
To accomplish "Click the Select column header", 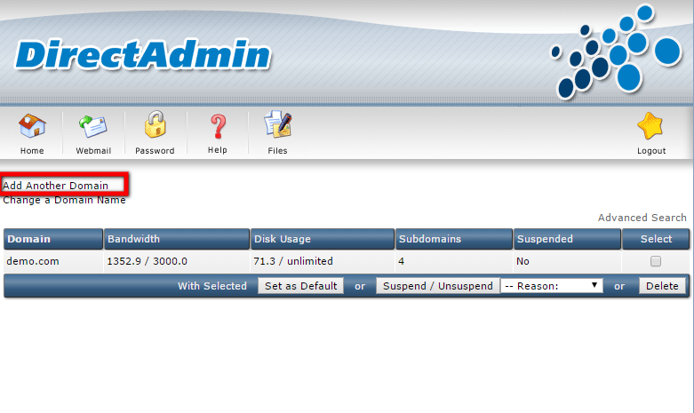I will point(656,239).
